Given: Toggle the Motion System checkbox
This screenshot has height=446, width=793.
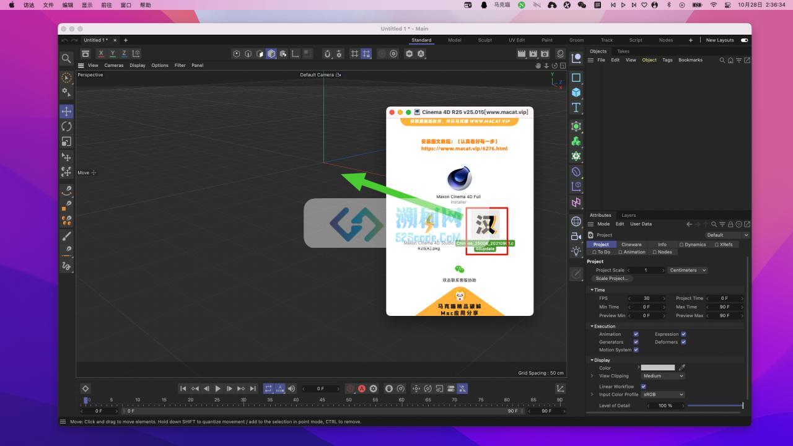Looking at the screenshot, I should 636,350.
